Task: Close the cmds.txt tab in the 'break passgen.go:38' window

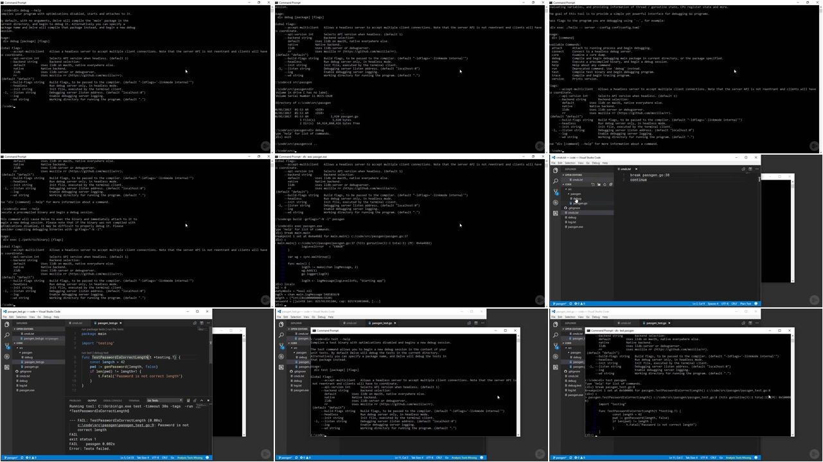Action: (636, 169)
